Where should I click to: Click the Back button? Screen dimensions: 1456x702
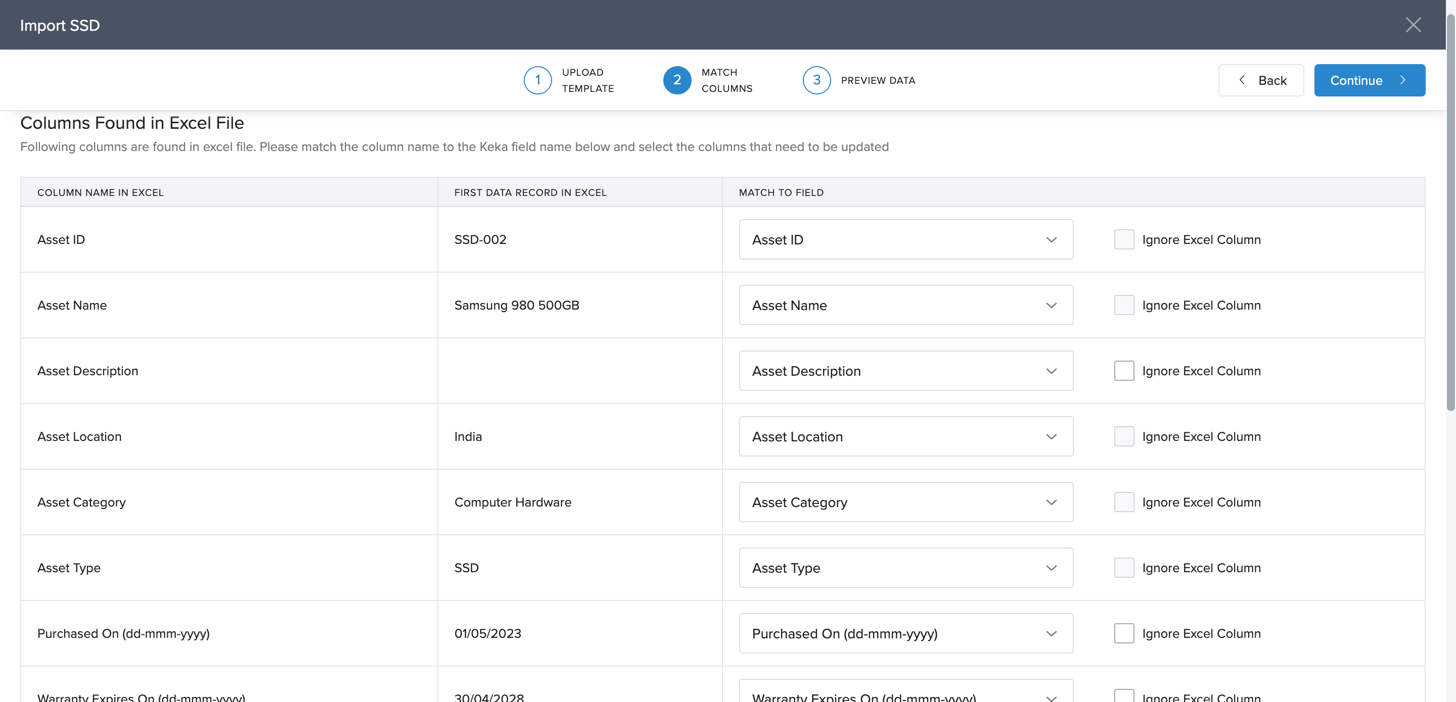point(1260,80)
